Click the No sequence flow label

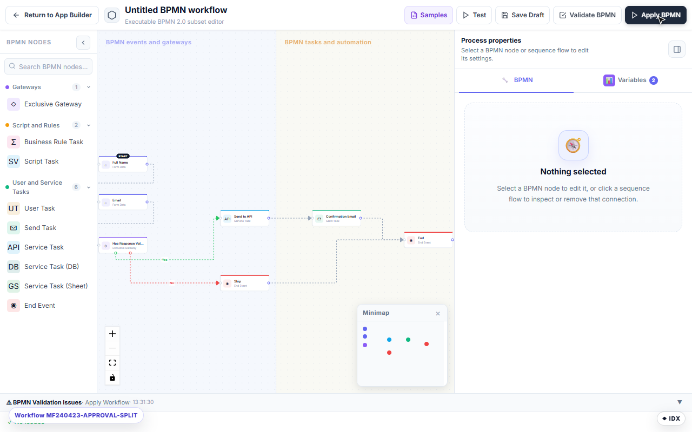coord(172,283)
